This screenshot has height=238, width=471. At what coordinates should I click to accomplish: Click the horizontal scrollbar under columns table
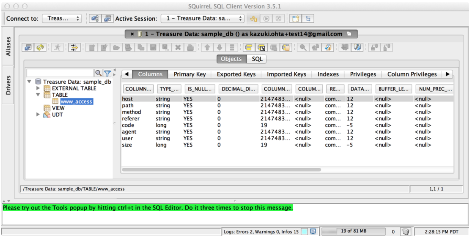point(221,169)
